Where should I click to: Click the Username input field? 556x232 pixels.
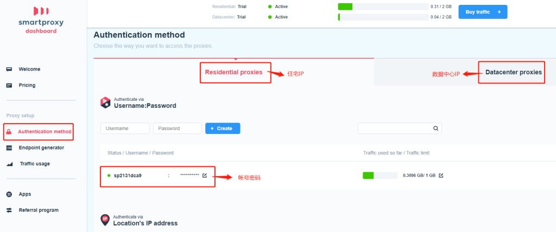125,128
